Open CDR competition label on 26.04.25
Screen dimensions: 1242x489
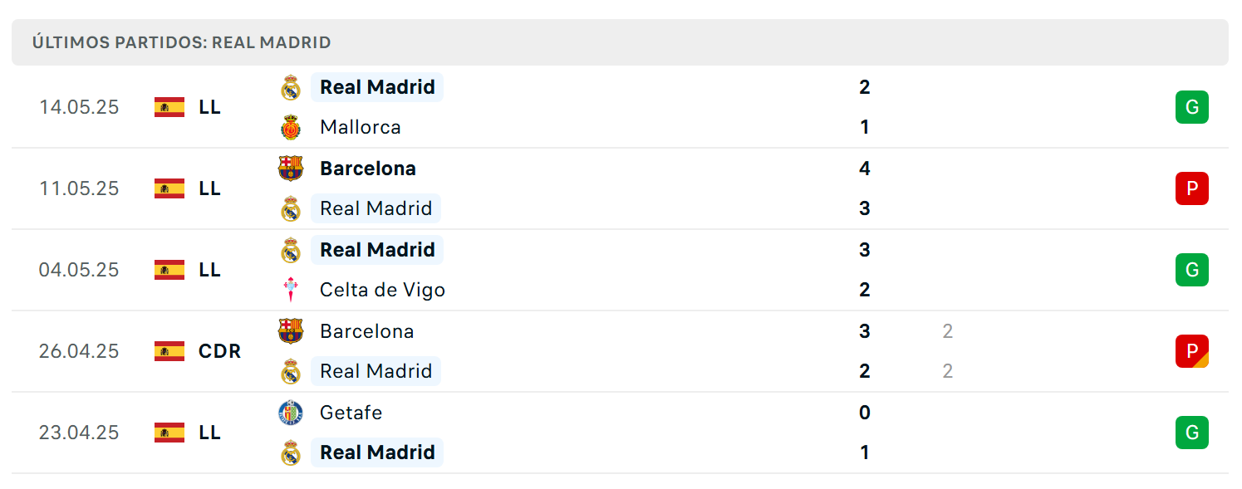tap(219, 351)
